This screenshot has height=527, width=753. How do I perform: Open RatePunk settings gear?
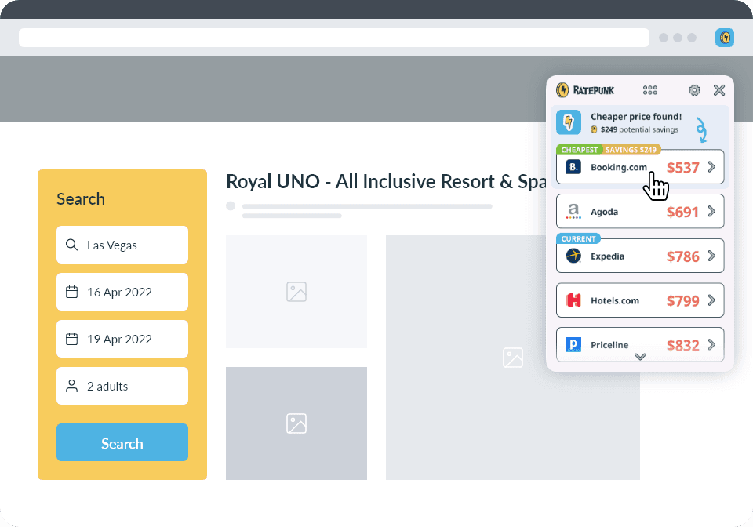[694, 90]
